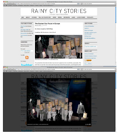
Task: Open the first story link under New Stories
Action: coord(89,26)
